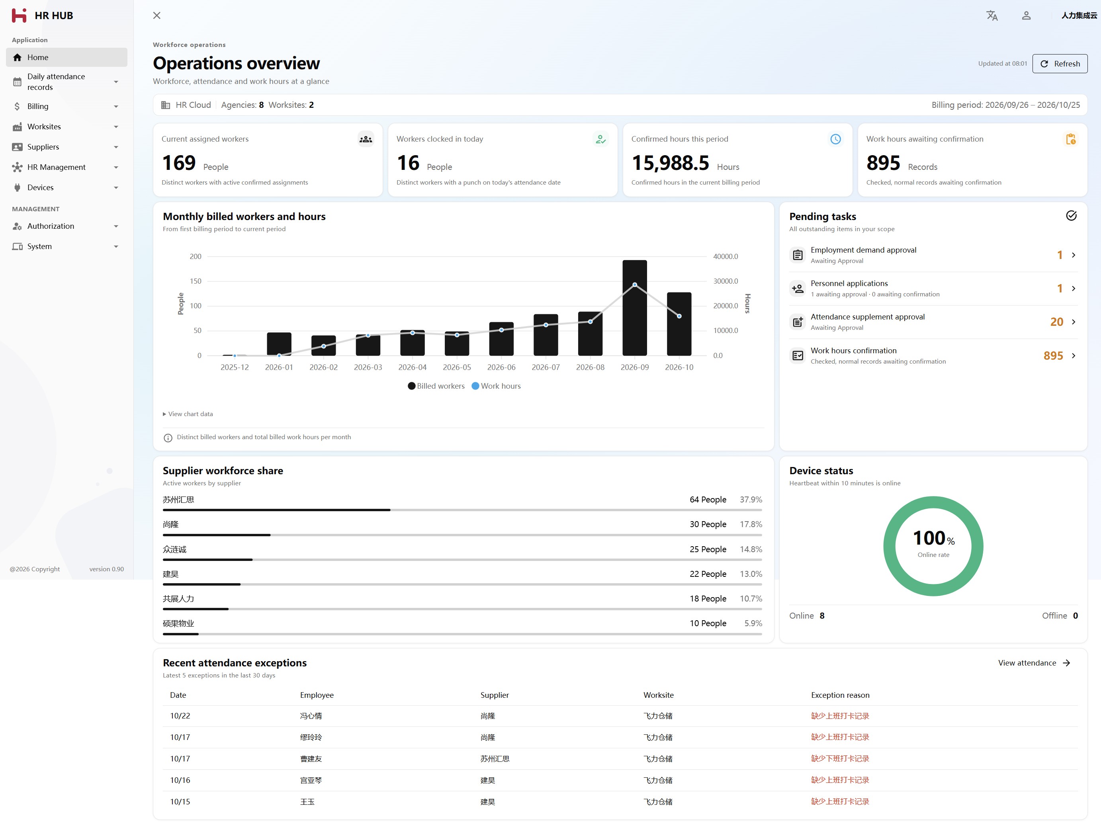Click the Authorization user-gear icon
The image size is (1101, 839).
(18, 226)
